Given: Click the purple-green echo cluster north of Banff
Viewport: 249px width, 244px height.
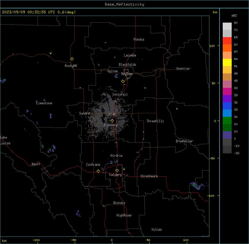Looking at the screenshot, I should point(51,149).
